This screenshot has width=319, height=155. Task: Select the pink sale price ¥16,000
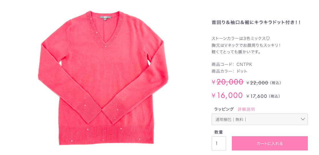tap(227, 95)
